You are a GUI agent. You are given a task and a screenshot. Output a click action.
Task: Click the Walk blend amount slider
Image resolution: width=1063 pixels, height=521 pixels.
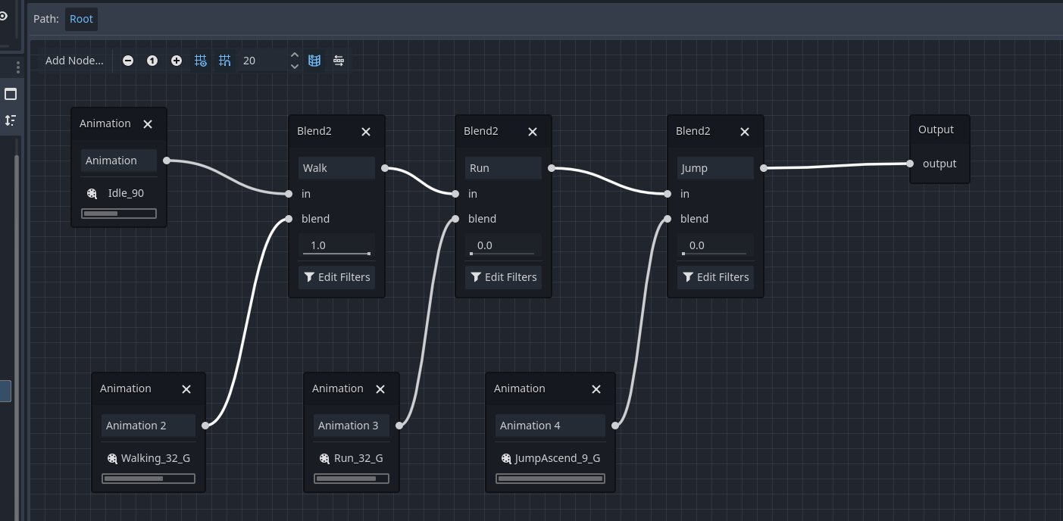(x=336, y=246)
